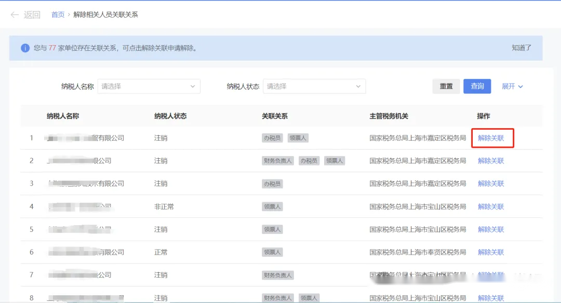Click the 纳税人状态 column header

[x=170, y=116]
